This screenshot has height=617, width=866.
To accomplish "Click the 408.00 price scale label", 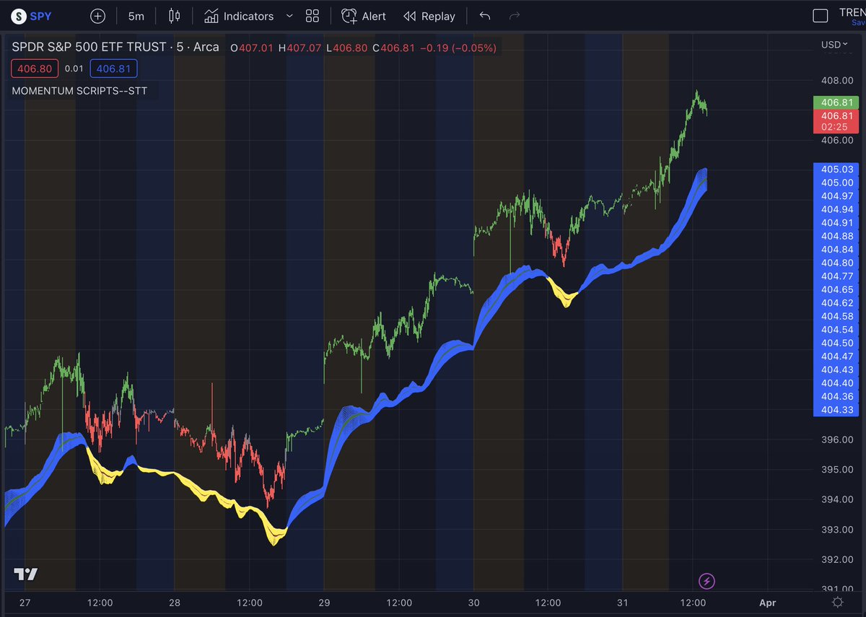I will click(x=837, y=82).
